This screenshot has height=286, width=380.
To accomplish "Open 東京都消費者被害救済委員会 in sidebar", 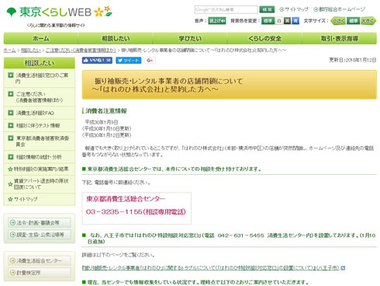I will pyautogui.click(x=40, y=141).
